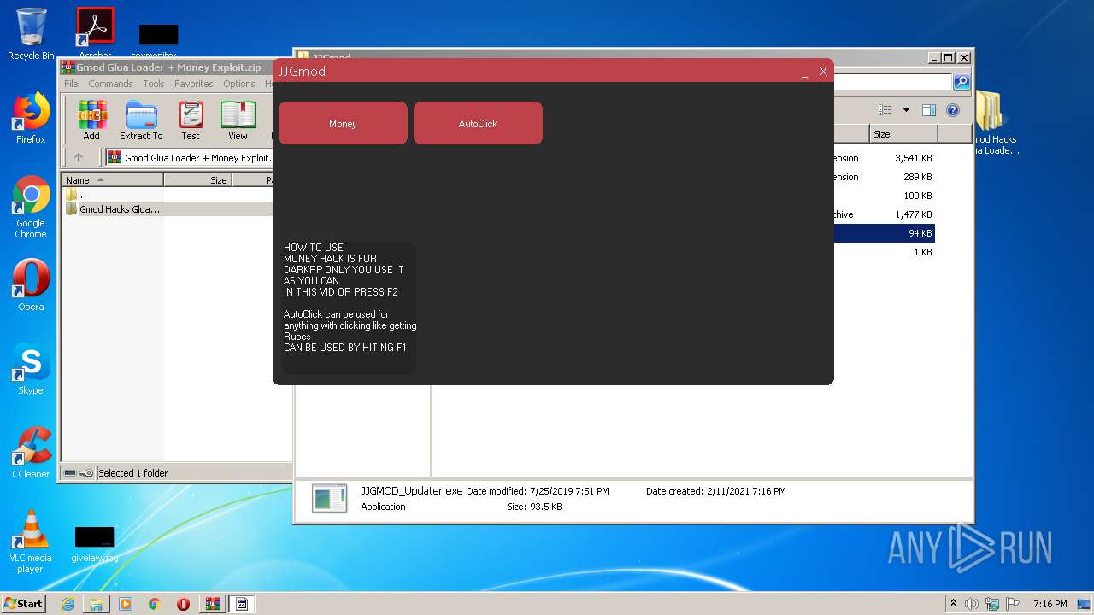This screenshot has height=615, width=1094.
Task: Open WinRAR Tools menu
Action: click(x=154, y=84)
